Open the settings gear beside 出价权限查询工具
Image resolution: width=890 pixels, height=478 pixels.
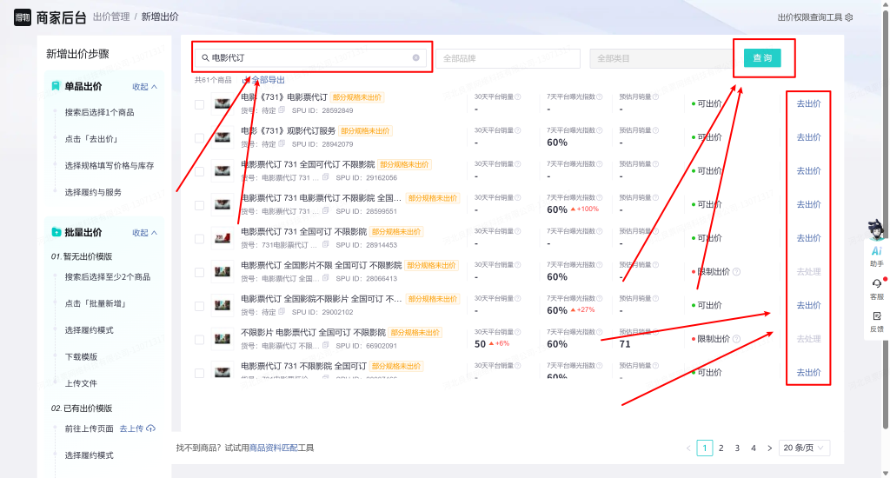848,17
